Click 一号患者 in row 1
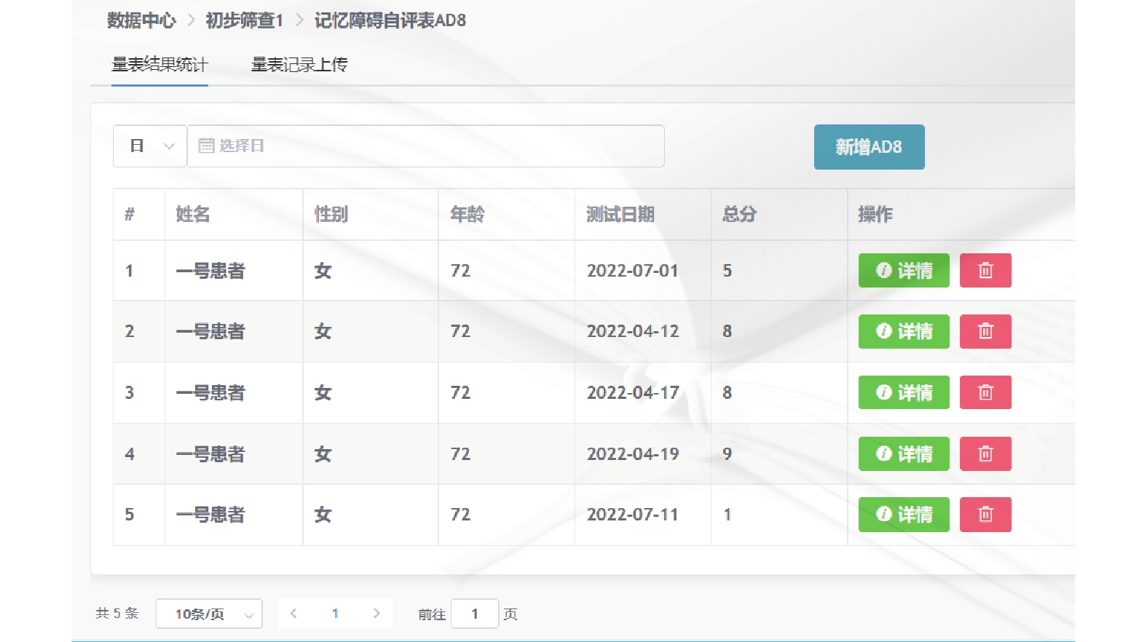Screen dimensions: 1147x642 pyautogui.click(x=210, y=271)
